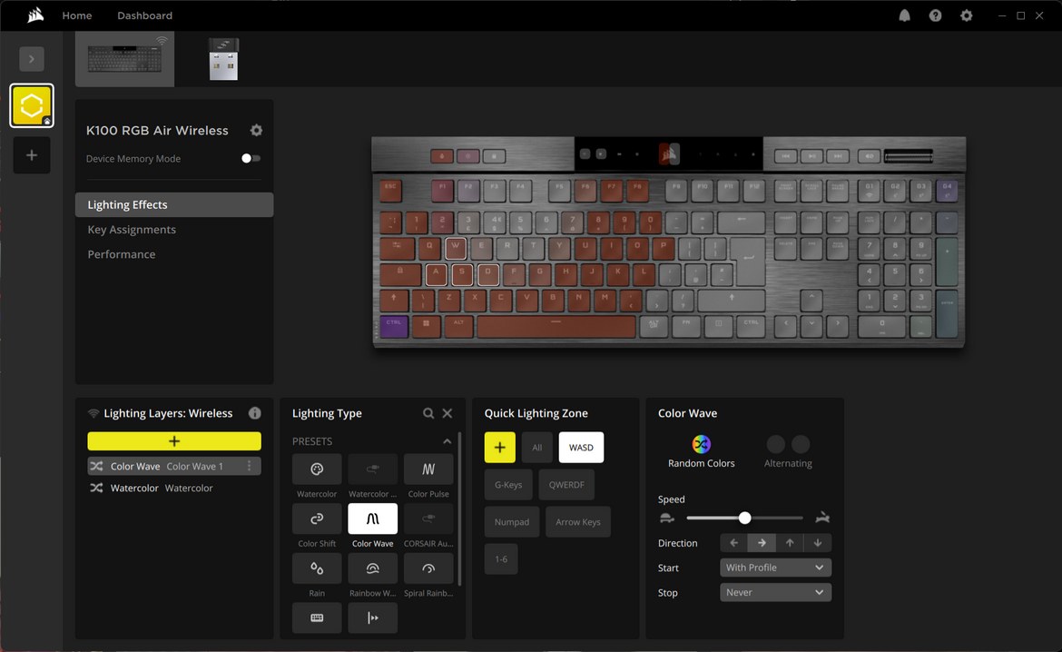Click the Corsair logo on keyboard preview

pos(669,153)
